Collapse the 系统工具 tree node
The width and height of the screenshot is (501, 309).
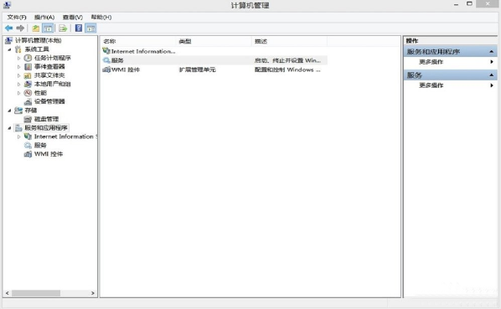tap(9, 49)
